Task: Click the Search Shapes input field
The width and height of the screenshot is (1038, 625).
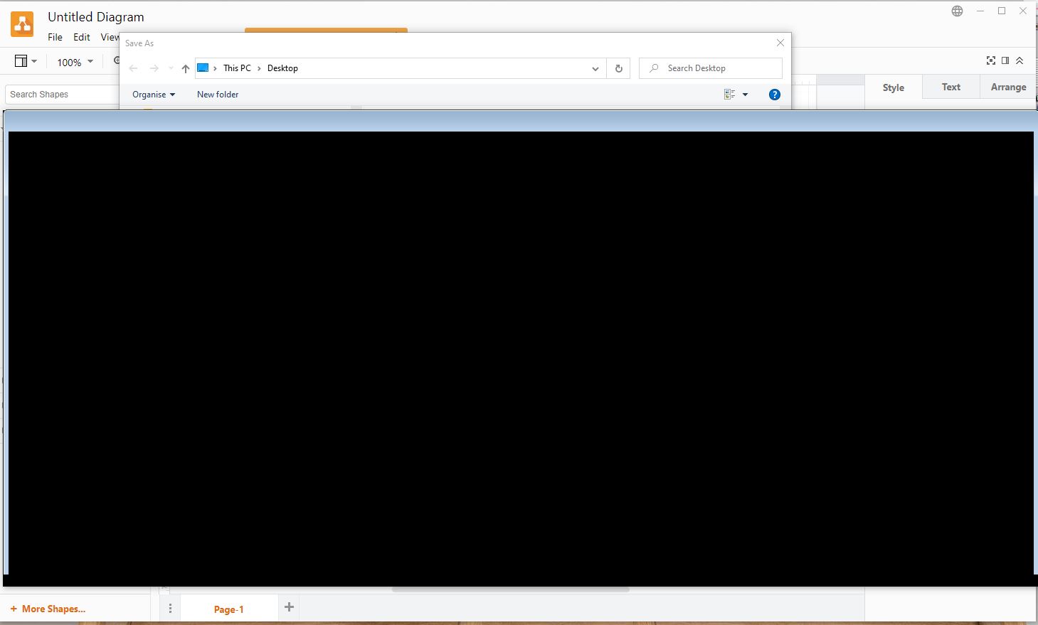Action: (x=60, y=94)
